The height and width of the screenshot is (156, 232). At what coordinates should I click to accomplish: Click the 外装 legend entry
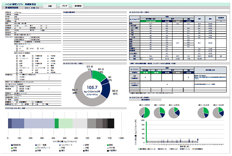pos(62,148)
